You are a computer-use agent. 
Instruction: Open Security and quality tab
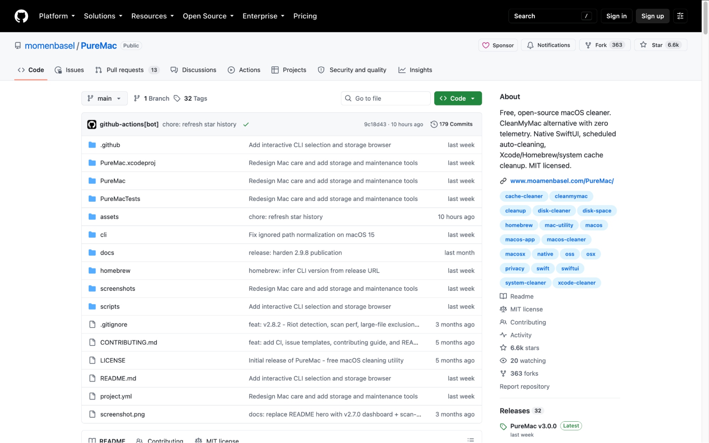(352, 70)
